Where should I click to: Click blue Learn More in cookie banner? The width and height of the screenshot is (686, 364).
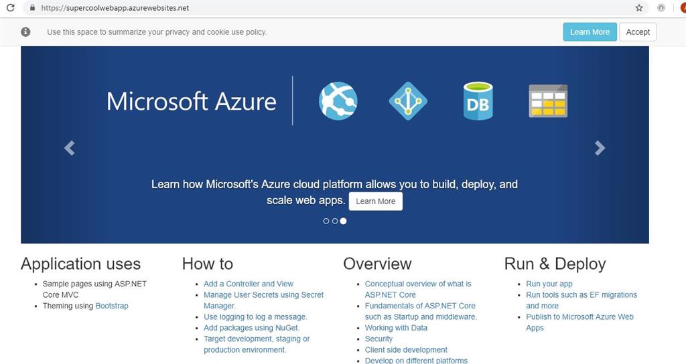590,32
